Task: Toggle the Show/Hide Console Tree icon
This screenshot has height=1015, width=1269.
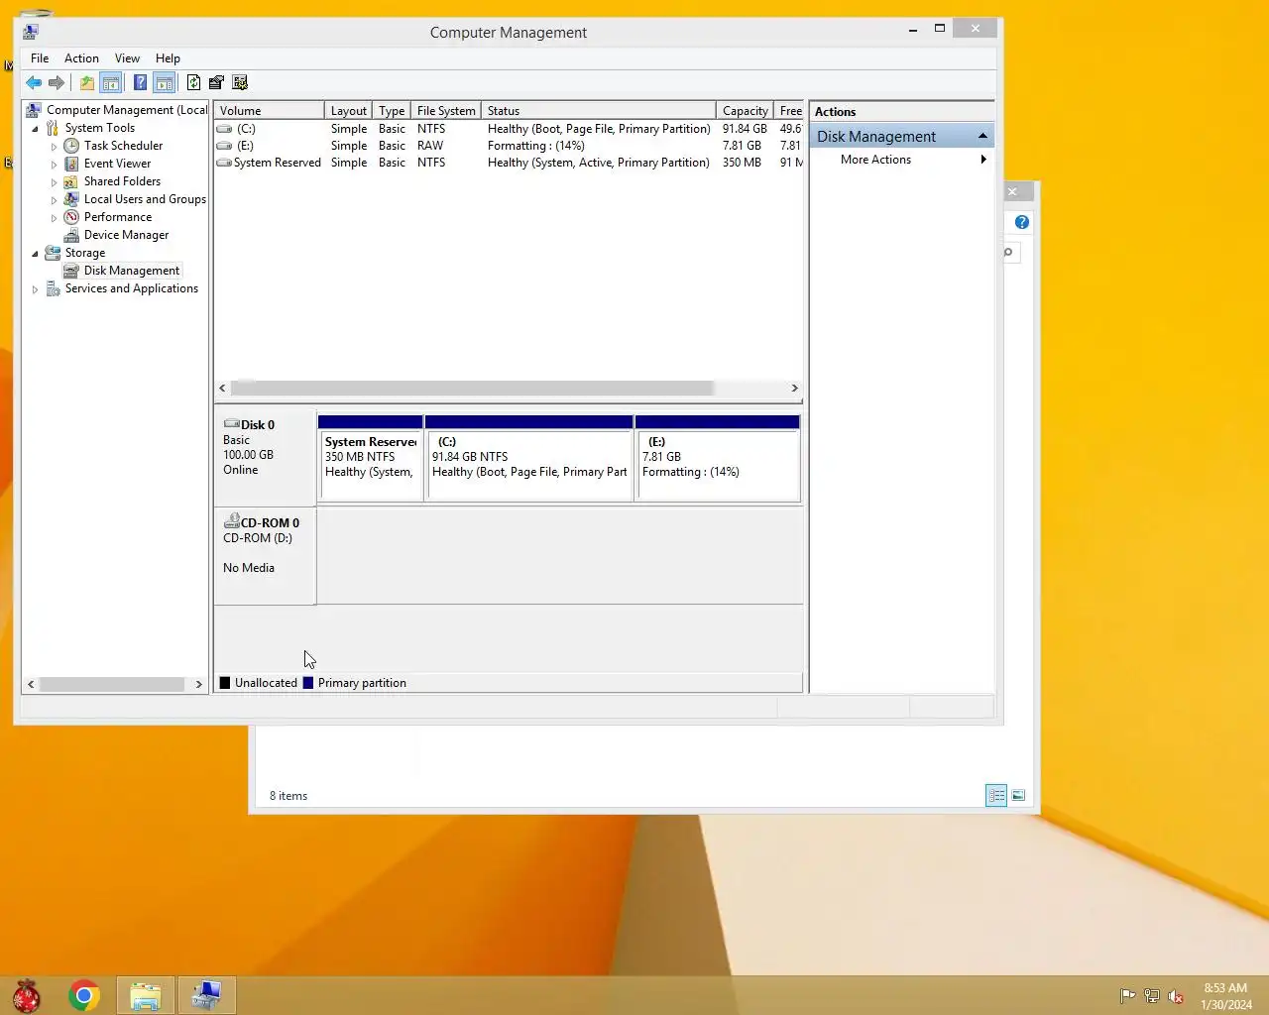Action: [x=111, y=83]
